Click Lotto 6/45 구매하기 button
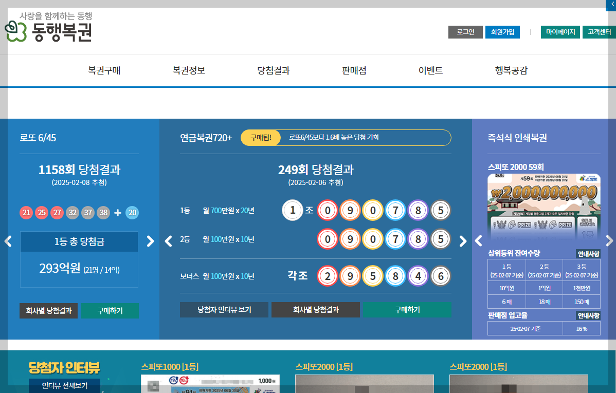 tap(110, 311)
